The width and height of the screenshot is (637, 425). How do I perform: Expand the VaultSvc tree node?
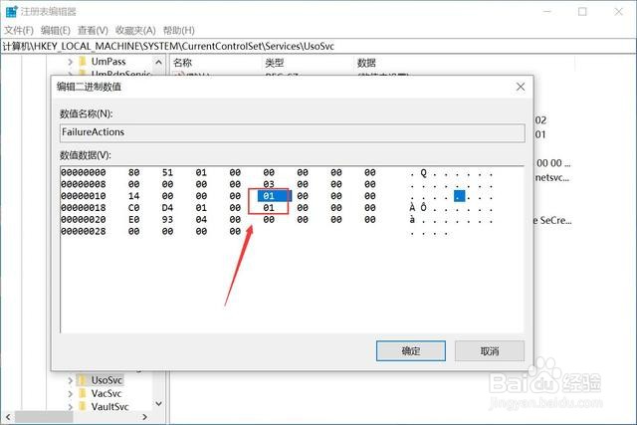click(x=71, y=407)
